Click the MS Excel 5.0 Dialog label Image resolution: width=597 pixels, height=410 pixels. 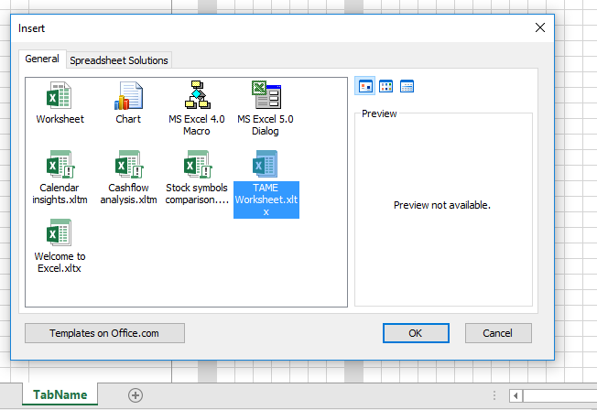tap(266, 124)
